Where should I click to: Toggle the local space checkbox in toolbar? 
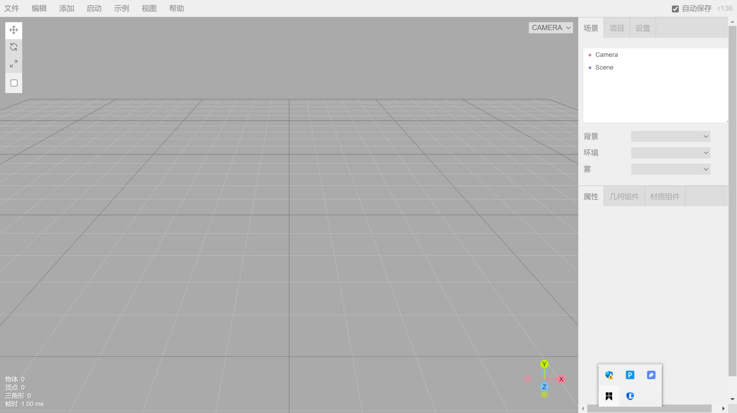14,83
